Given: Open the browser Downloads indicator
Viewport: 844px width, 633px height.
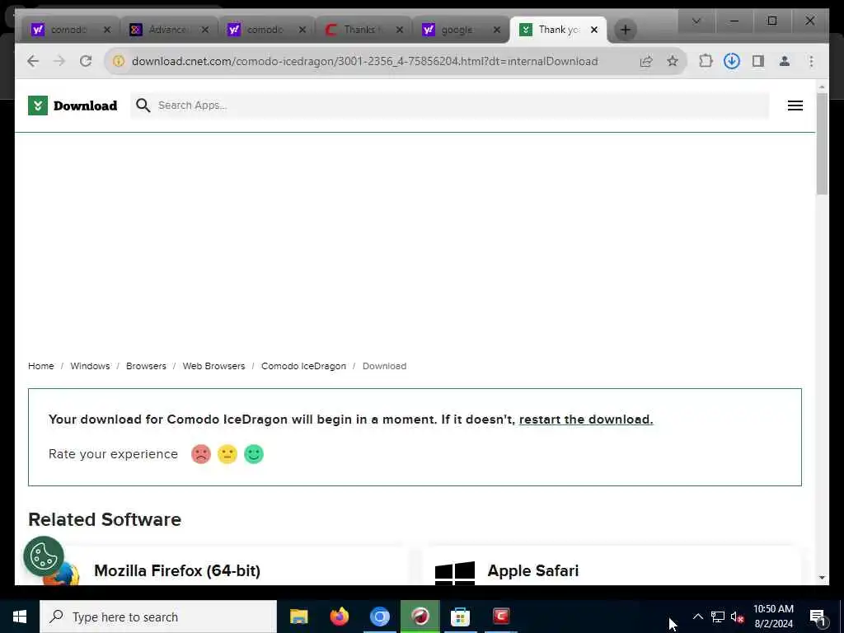Looking at the screenshot, I should (x=732, y=61).
